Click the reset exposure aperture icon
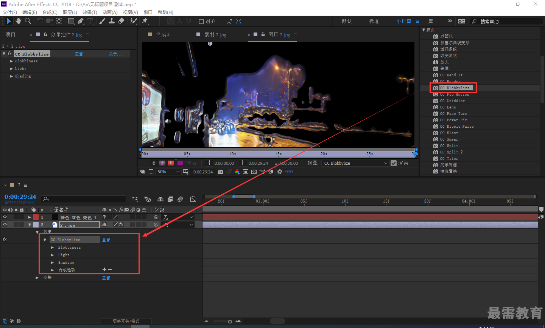This screenshot has width=545, height=328. [x=280, y=172]
